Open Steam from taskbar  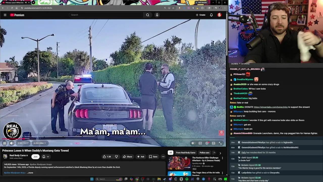pyautogui.click(x=165, y=179)
